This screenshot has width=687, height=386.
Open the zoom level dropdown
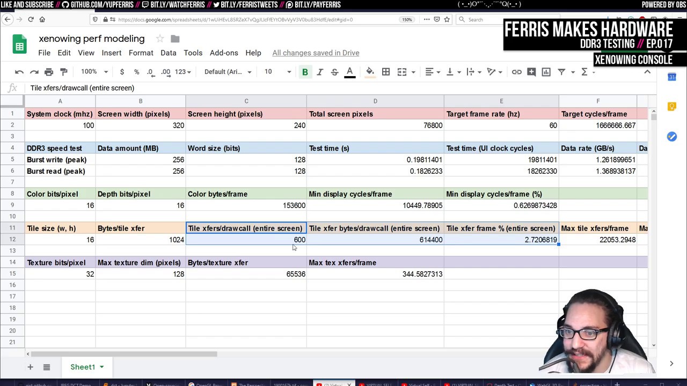coord(94,72)
